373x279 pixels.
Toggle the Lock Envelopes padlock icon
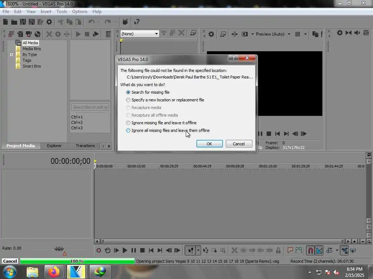pyautogui.click(x=278, y=250)
